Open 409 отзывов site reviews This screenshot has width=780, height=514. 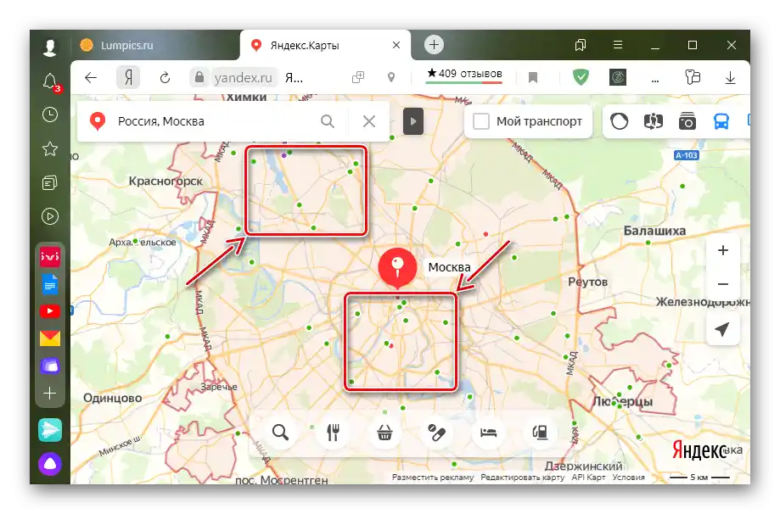tap(464, 74)
